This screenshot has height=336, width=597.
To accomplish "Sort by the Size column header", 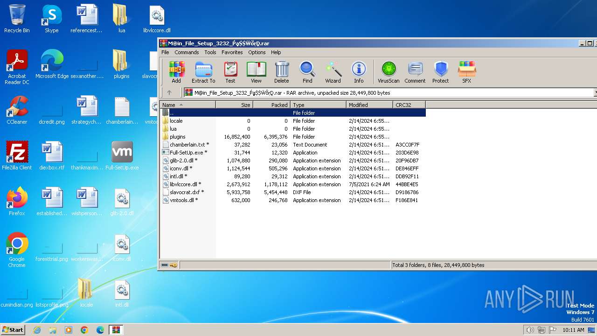I will tap(234, 105).
